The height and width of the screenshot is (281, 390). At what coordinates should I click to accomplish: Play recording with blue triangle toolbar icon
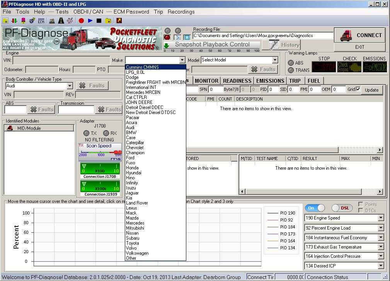[x=90, y=21]
